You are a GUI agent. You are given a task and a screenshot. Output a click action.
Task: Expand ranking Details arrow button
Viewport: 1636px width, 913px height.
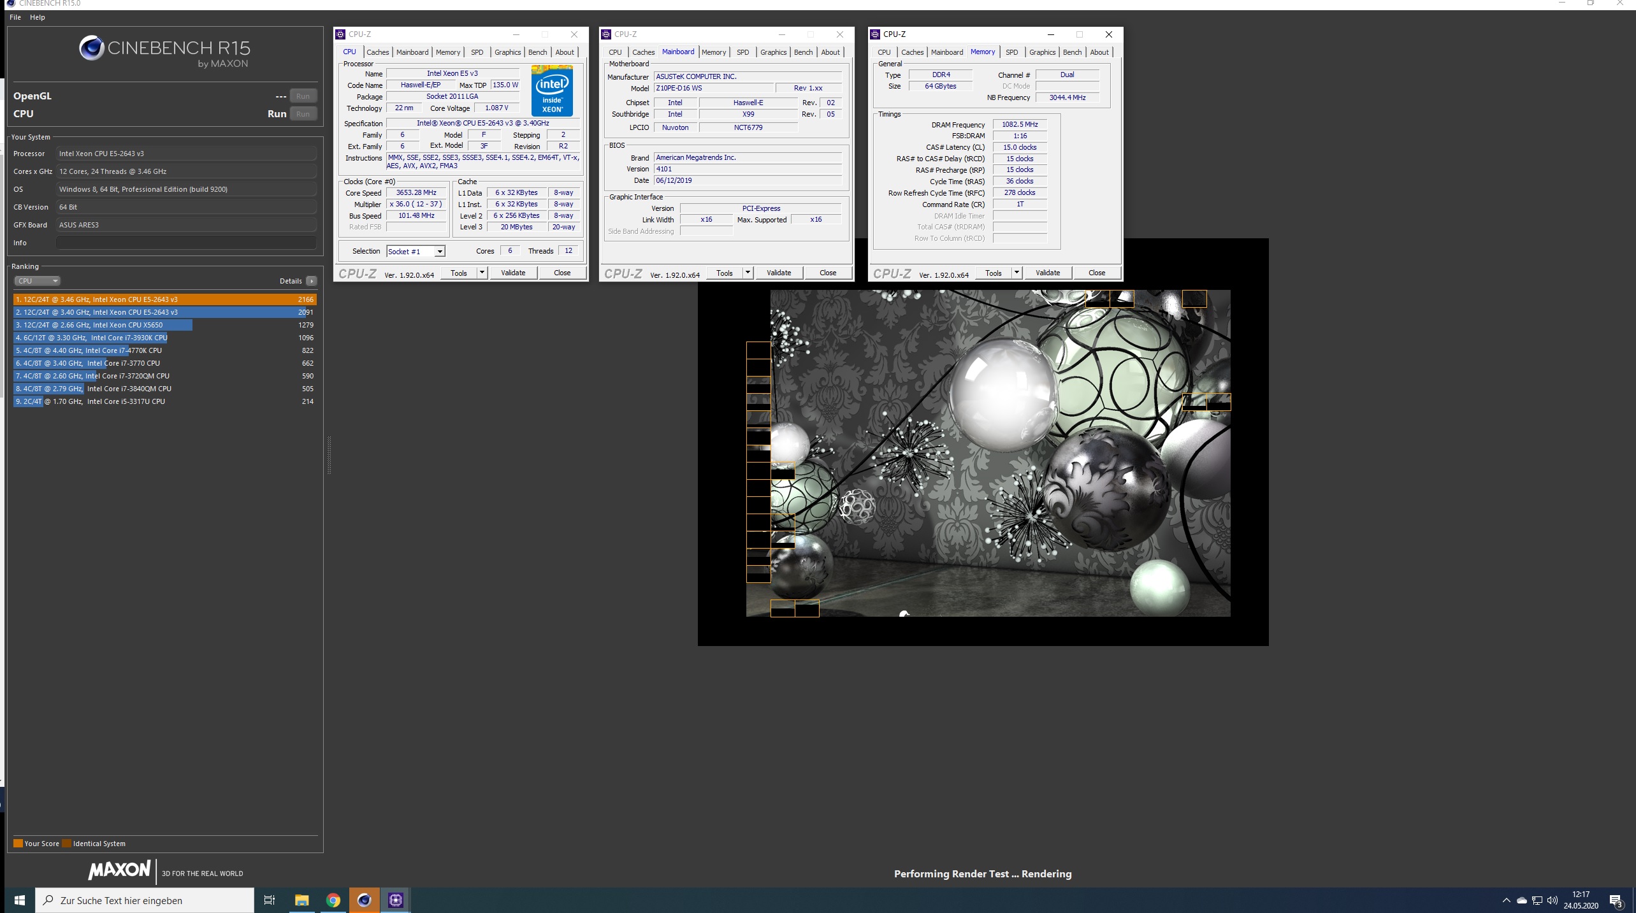(x=312, y=281)
